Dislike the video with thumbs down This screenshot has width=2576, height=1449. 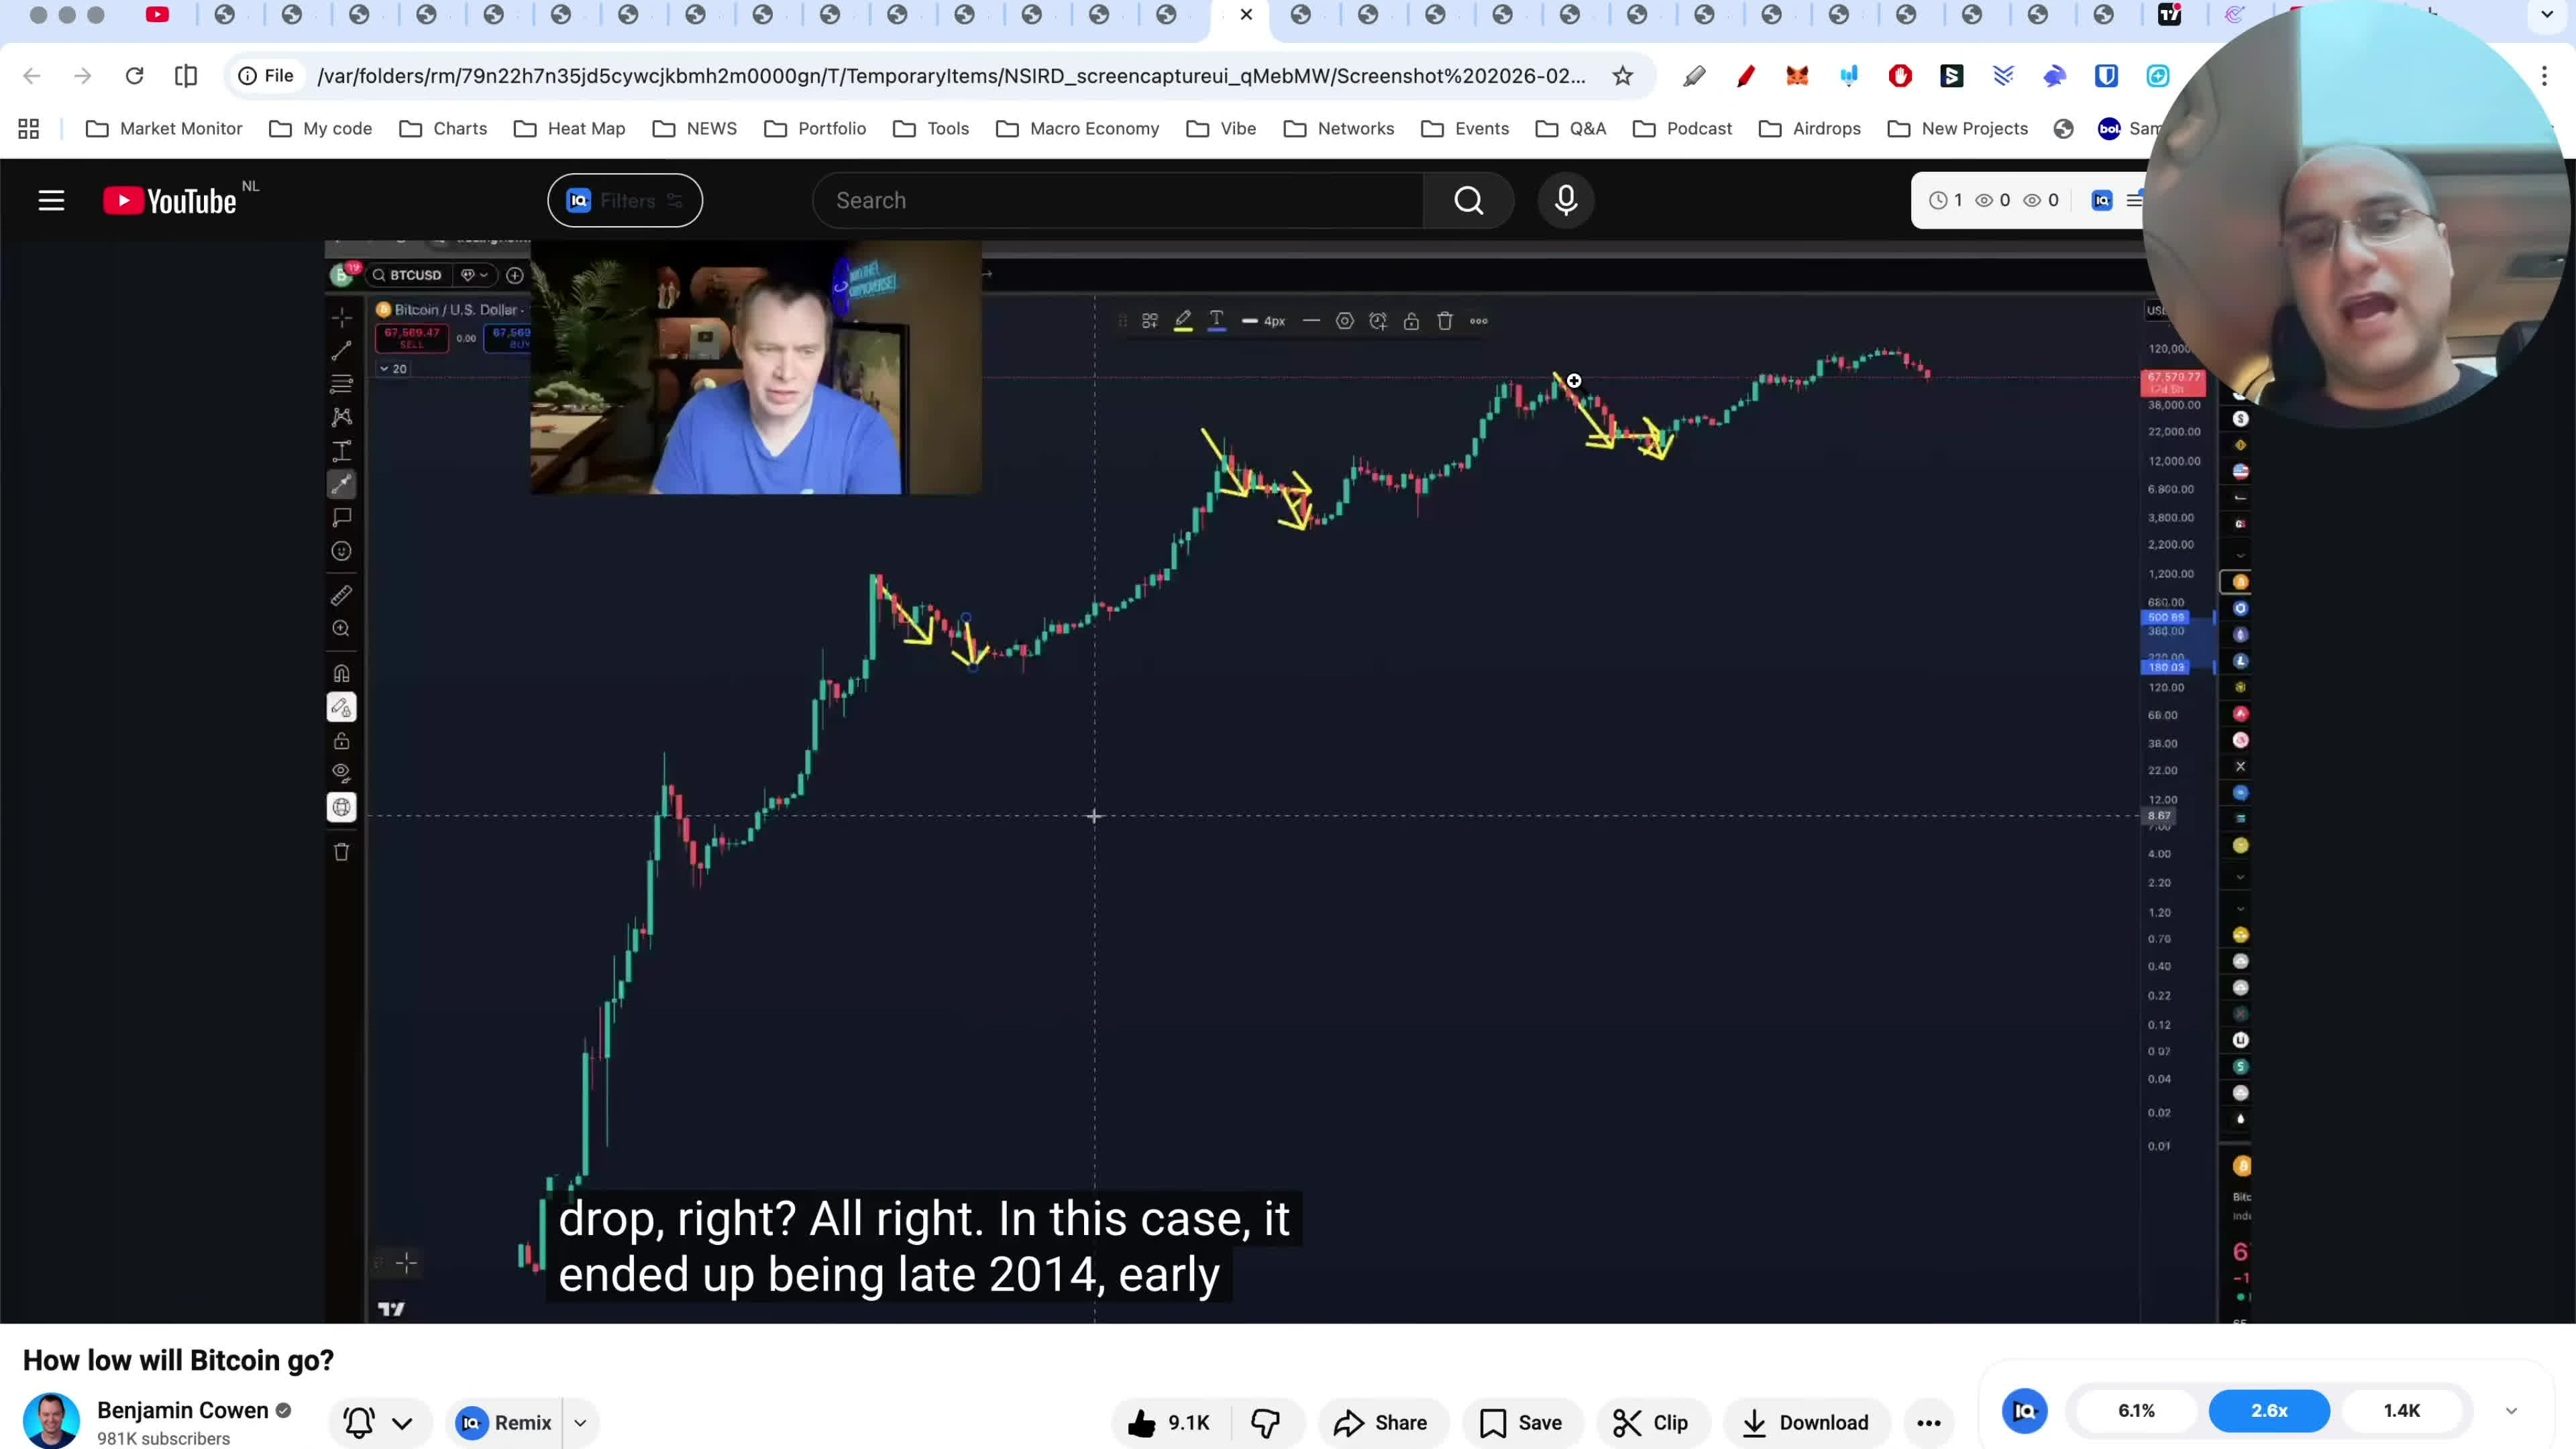coord(1266,1423)
